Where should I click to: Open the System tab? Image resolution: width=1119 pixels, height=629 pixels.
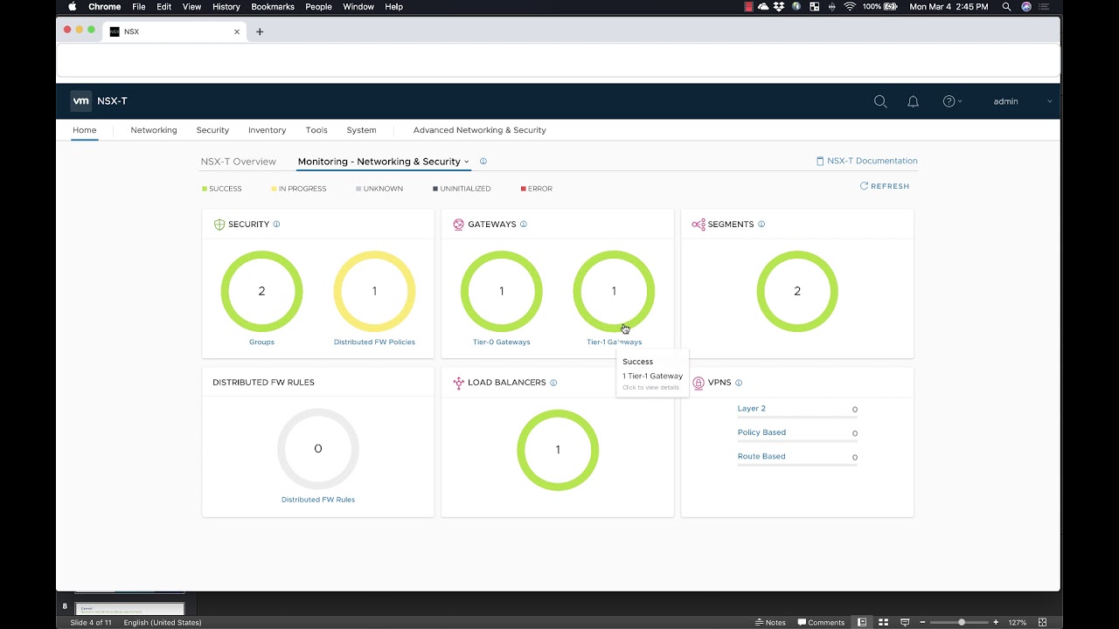(361, 130)
